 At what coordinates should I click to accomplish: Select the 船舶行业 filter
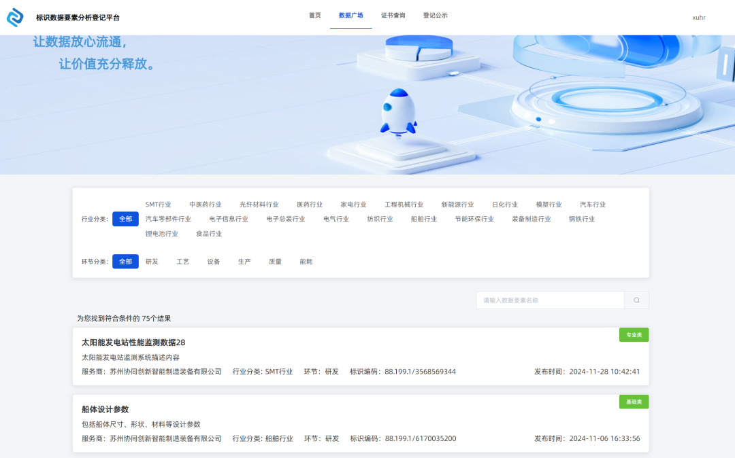(x=423, y=219)
